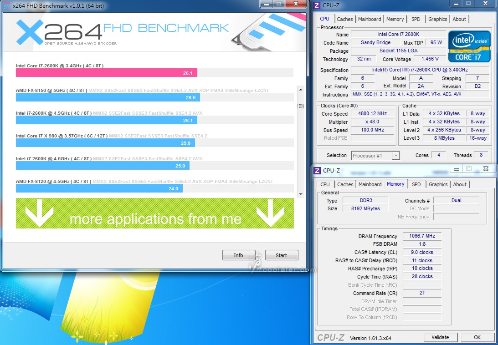498x345 pixels.
Task: Click the Intel i7 X 980 25.8 bar
Action: 105,143
